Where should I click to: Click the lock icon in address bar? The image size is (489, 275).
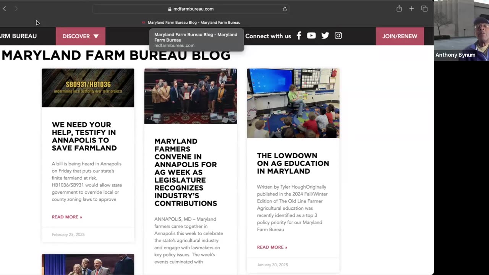[170, 9]
